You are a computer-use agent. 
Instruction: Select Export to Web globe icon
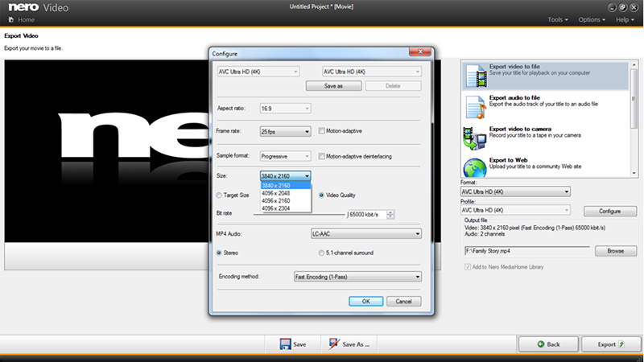475,168
